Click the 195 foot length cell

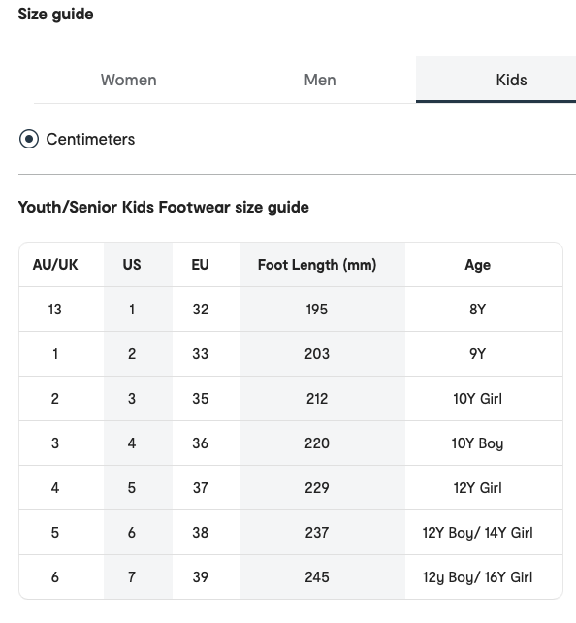click(x=317, y=310)
